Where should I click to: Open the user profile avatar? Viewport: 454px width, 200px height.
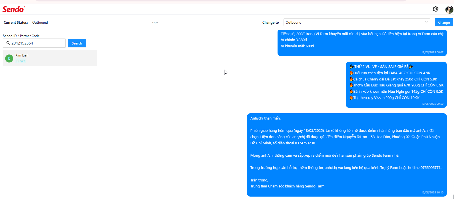449,9
